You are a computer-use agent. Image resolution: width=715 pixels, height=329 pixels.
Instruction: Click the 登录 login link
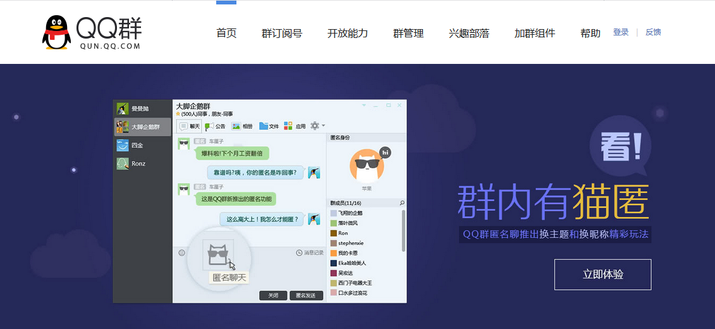pos(621,32)
